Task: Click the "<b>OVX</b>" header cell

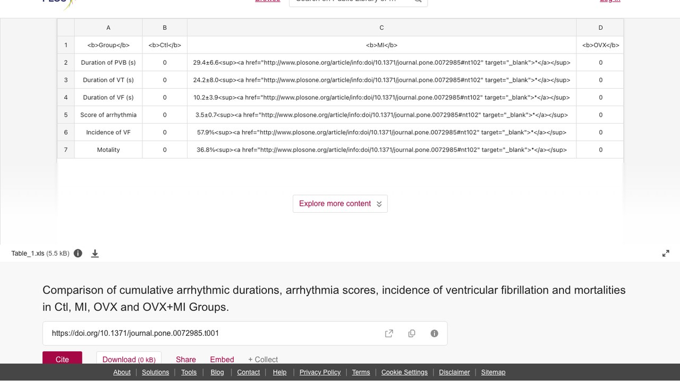Action: (600, 45)
